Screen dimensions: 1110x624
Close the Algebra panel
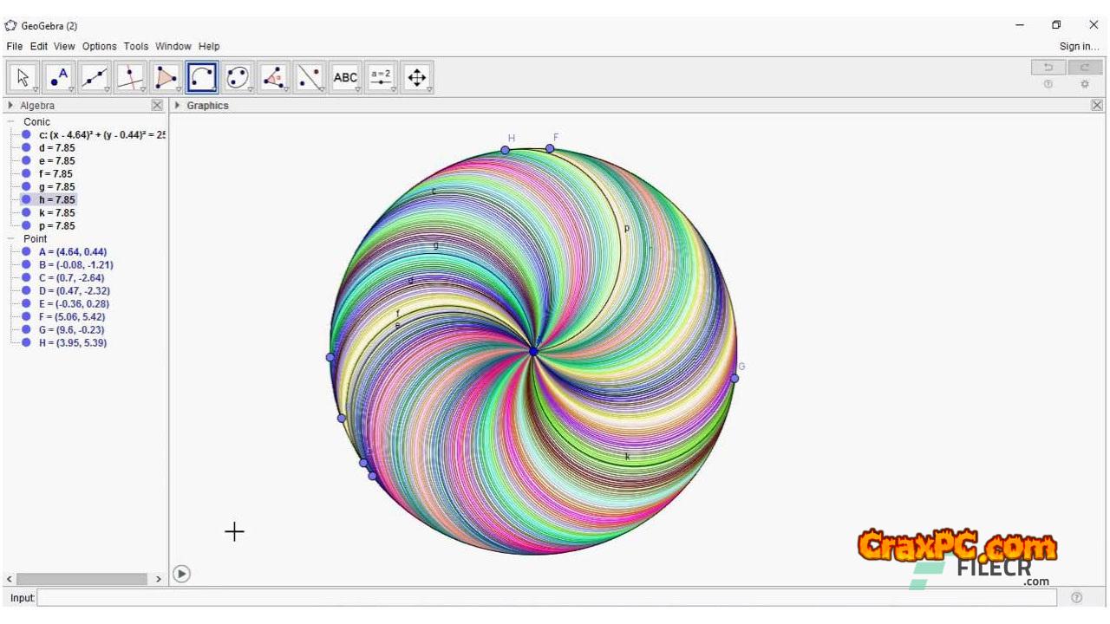tap(157, 105)
